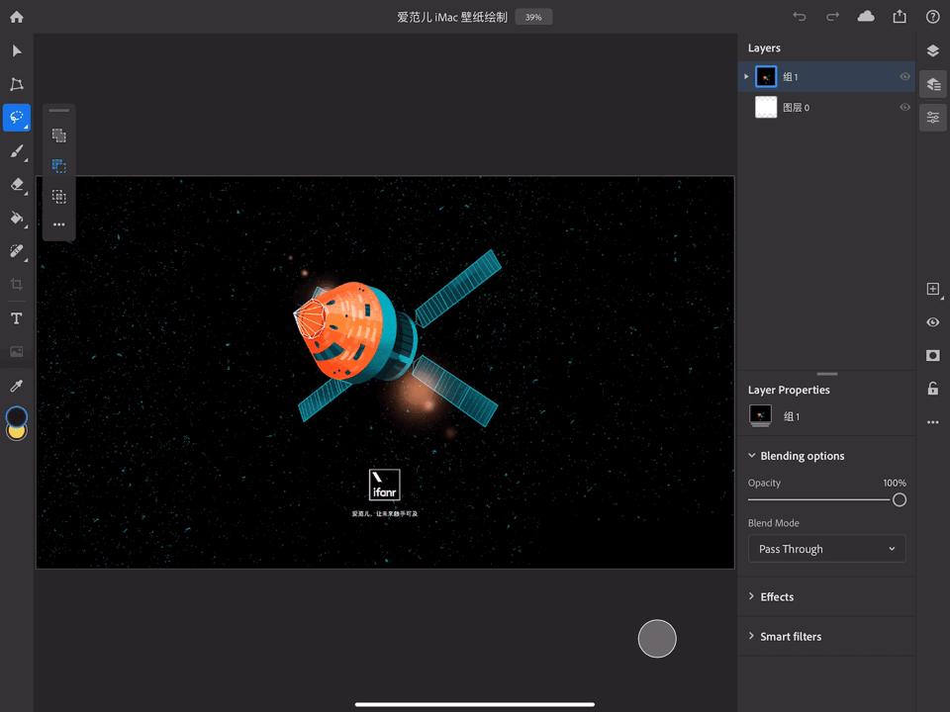
Task: Tap the Home button
Action: [16, 16]
